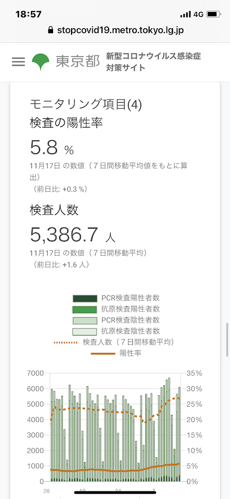The image size is (230, 499).
Task: Click the page scrollbar thumb
Action: (x=227, y=340)
